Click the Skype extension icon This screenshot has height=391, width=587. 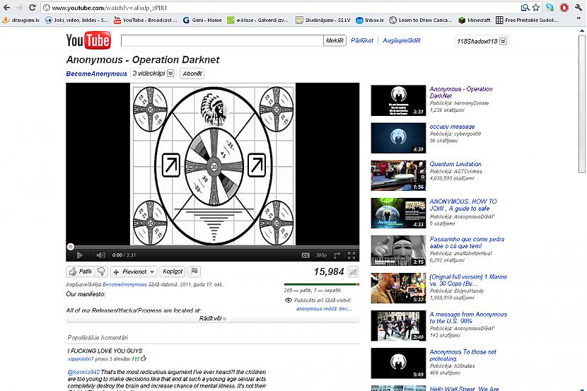(x=550, y=8)
